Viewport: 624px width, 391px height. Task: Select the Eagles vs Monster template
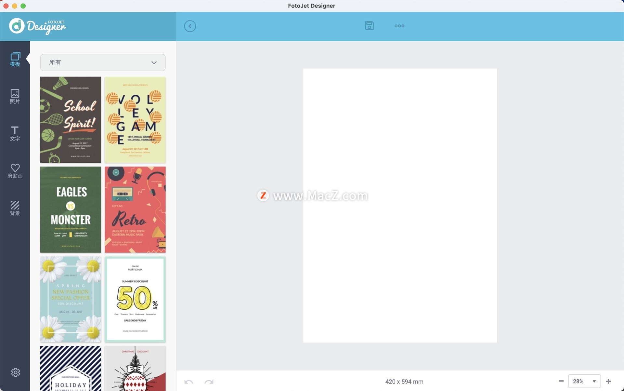(71, 209)
